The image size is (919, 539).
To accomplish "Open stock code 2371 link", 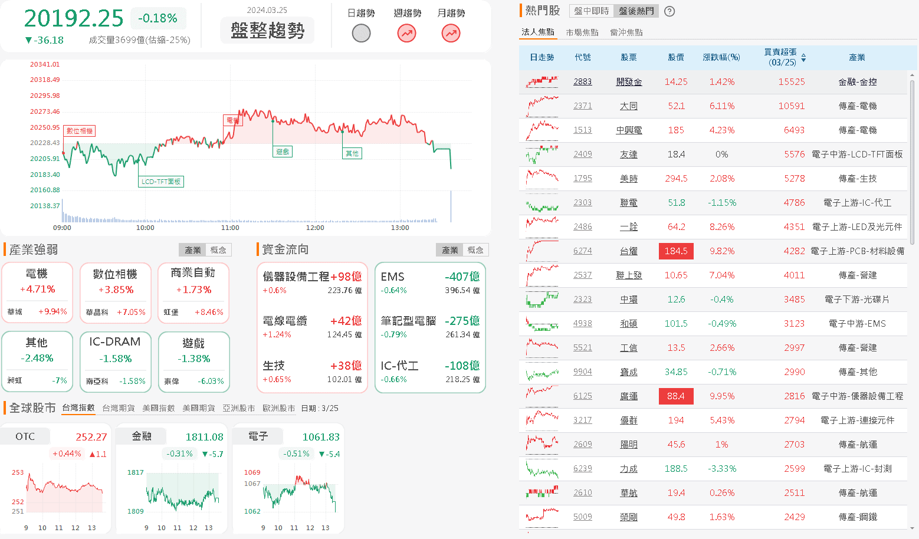I will coord(582,106).
